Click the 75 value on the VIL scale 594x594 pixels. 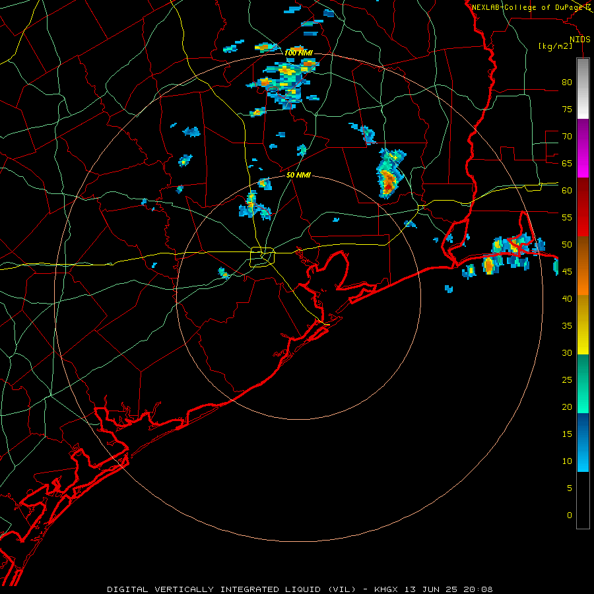[567, 109]
